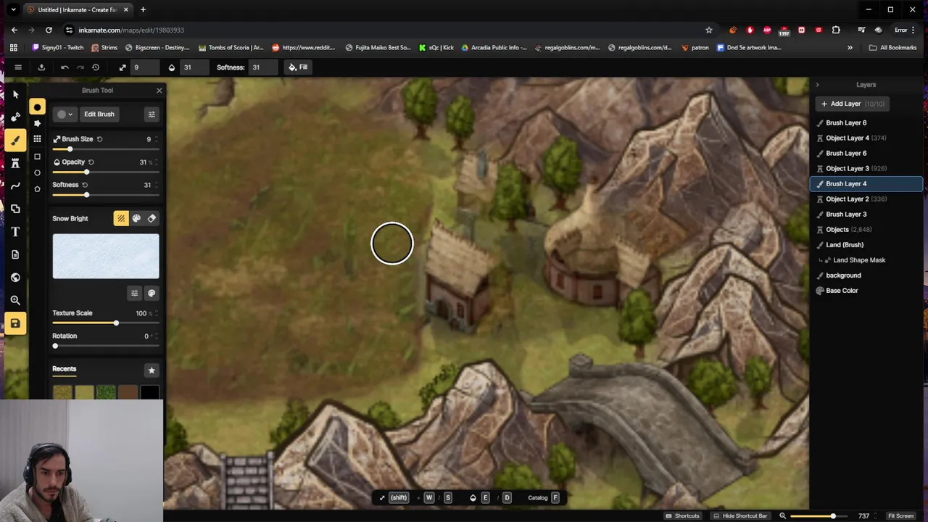Viewport: 928px width, 522px height.
Task: Toggle eraser paint mode
Action: pyautogui.click(x=152, y=218)
